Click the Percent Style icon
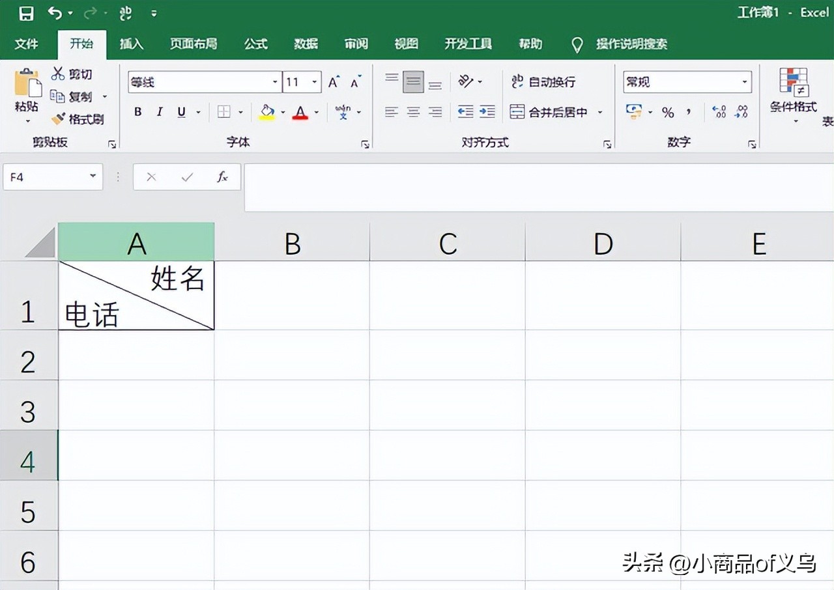Screen dimensions: 834x590 [668, 113]
